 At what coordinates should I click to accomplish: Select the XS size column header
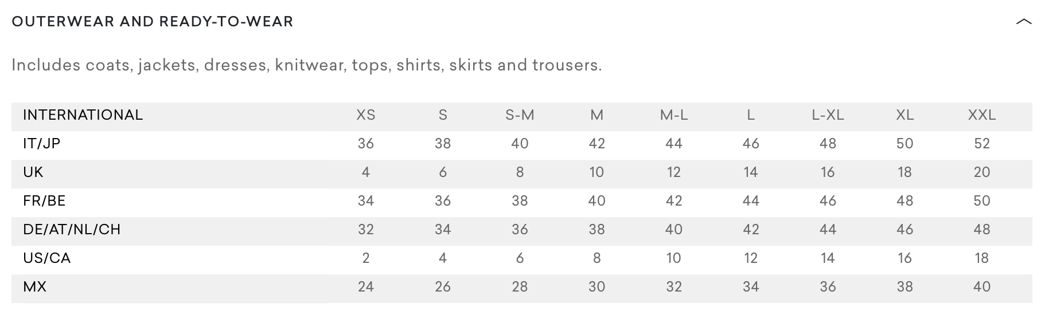coord(366,115)
